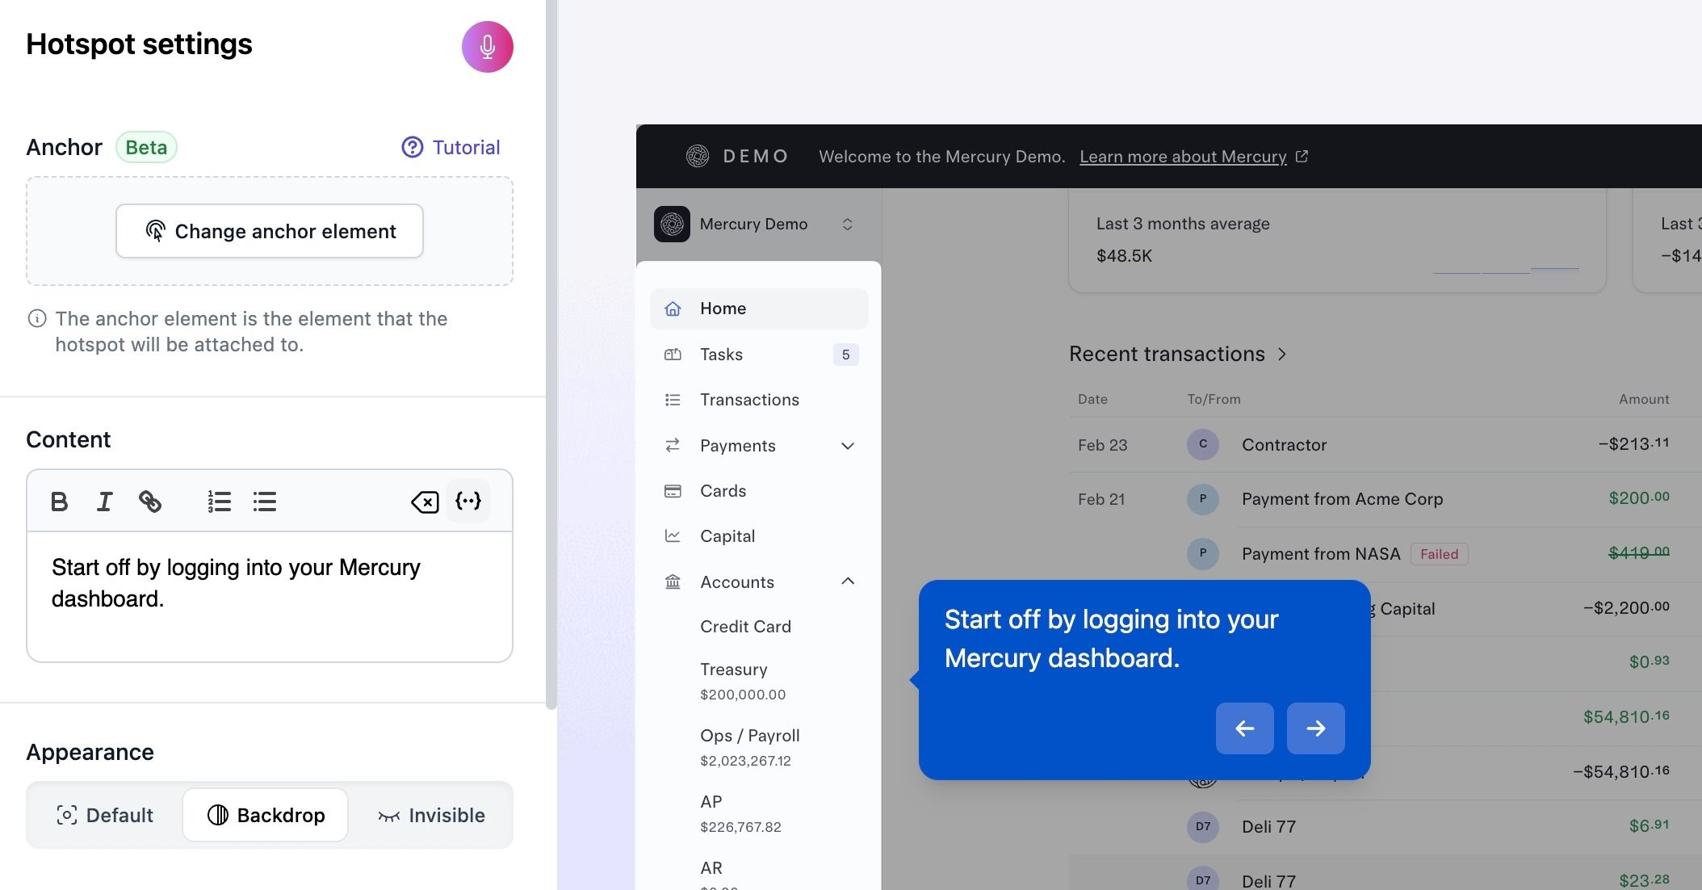Open the Ops / Payroll account
1702x890 pixels.
pos(750,747)
